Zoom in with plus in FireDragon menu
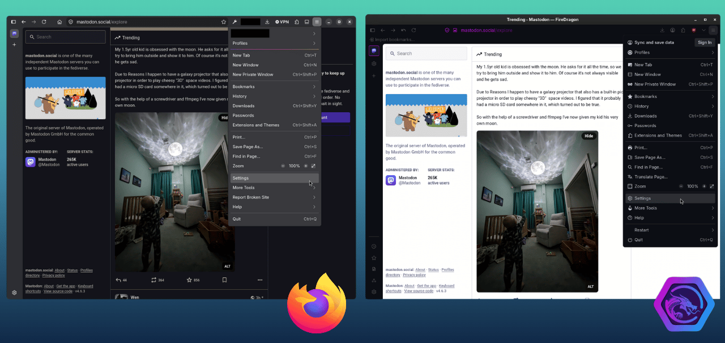This screenshot has height=343, width=725. coord(704,187)
